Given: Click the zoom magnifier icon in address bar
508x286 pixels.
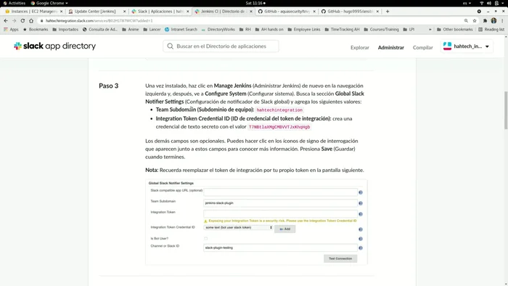Looking at the screenshot, I should coord(466,20).
